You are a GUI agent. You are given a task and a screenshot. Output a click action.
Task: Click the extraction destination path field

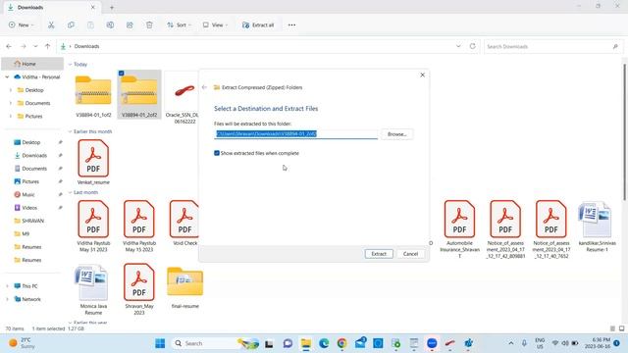[295, 134]
